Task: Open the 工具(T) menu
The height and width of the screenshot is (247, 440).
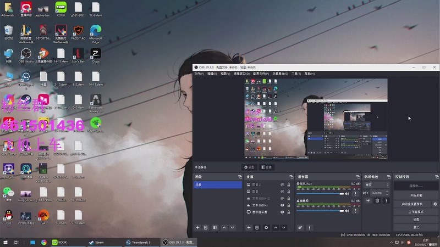Action: (x=296, y=74)
